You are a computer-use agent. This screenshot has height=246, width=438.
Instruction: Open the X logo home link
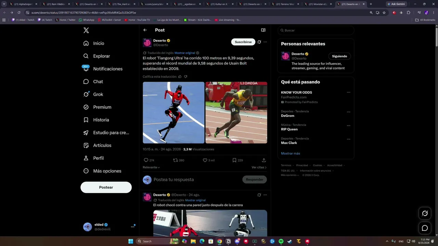pyautogui.click(x=86, y=30)
